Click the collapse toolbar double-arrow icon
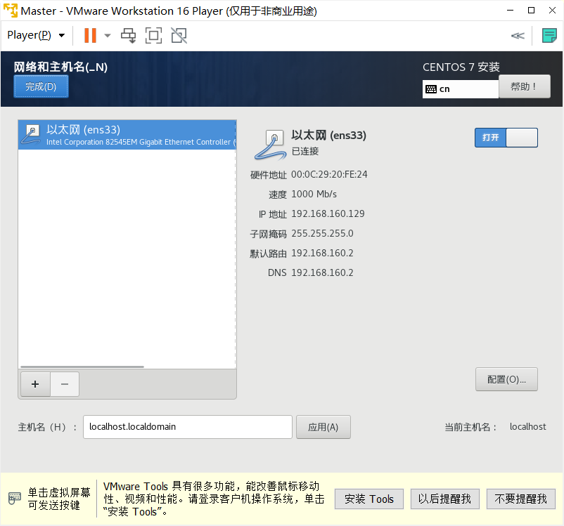Image resolution: width=564 pixels, height=526 pixels. (x=518, y=36)
